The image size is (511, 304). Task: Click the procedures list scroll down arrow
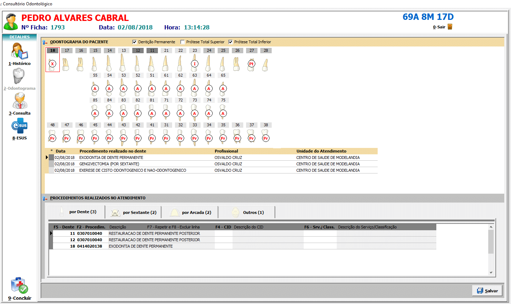[491, 272]
